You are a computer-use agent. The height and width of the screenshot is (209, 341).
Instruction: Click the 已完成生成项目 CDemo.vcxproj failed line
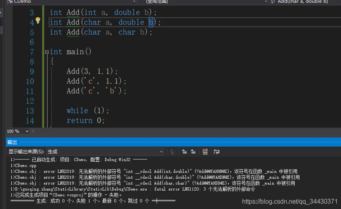click(x=66, y=195)
